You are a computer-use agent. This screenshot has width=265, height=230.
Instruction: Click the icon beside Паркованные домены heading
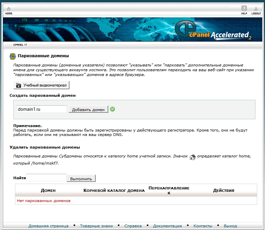pyautogui.click(x=13, y=56)
